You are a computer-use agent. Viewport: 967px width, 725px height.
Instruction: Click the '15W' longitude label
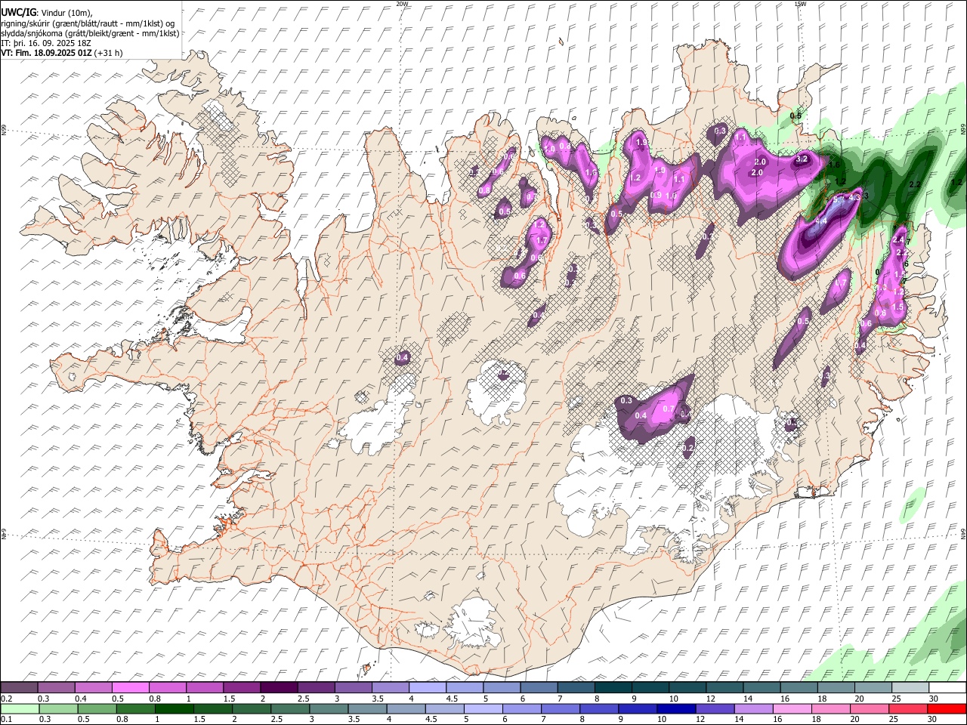click(800, 4)
